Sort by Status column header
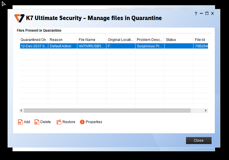Screen dimensions: 229x160 [179, 40]
